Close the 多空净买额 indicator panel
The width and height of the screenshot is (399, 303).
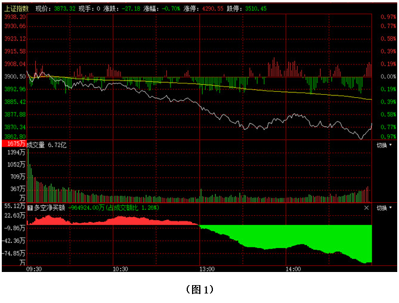pyautogui.click(x=367, y=208)
